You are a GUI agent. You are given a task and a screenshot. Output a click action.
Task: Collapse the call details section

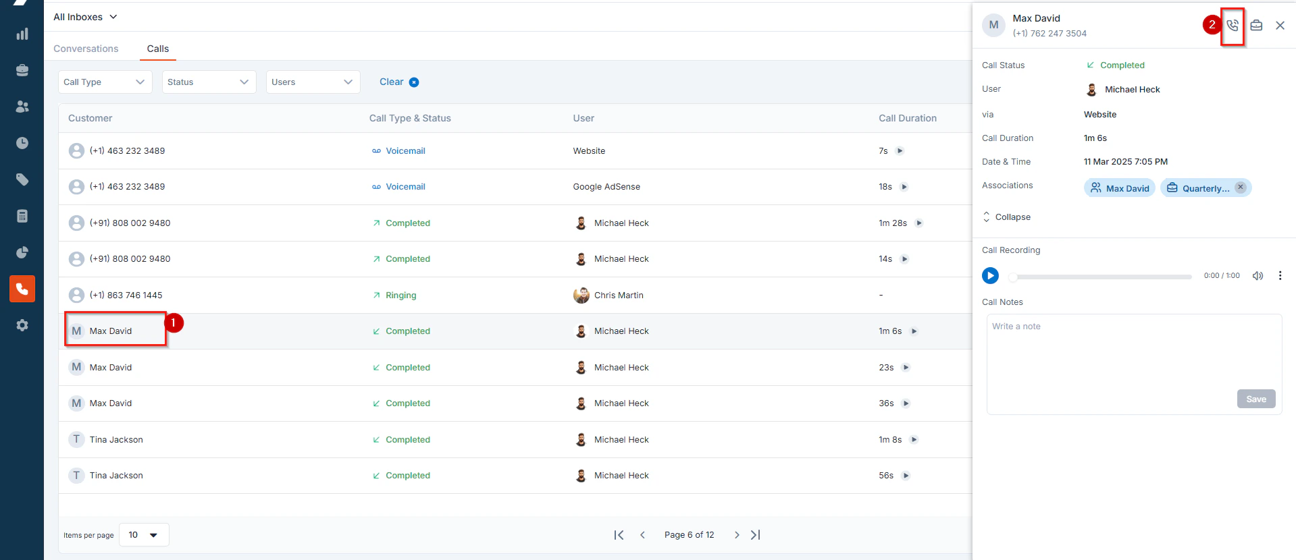click(x=1006, y=217)
